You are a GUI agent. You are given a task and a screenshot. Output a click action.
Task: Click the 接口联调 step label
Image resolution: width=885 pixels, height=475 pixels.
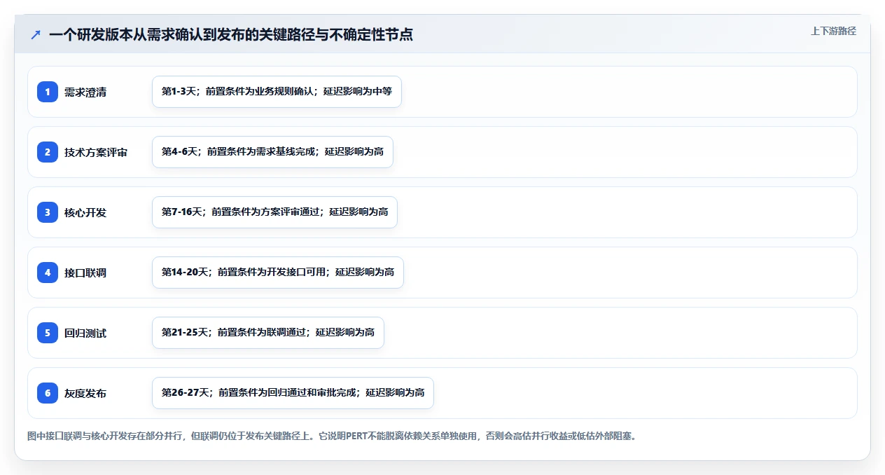[x=85, y=273]
